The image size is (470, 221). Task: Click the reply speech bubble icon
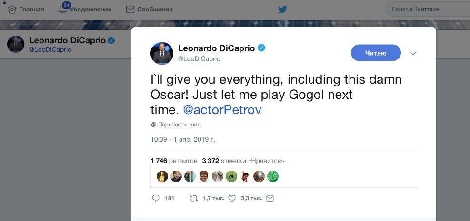pos(155,198)
